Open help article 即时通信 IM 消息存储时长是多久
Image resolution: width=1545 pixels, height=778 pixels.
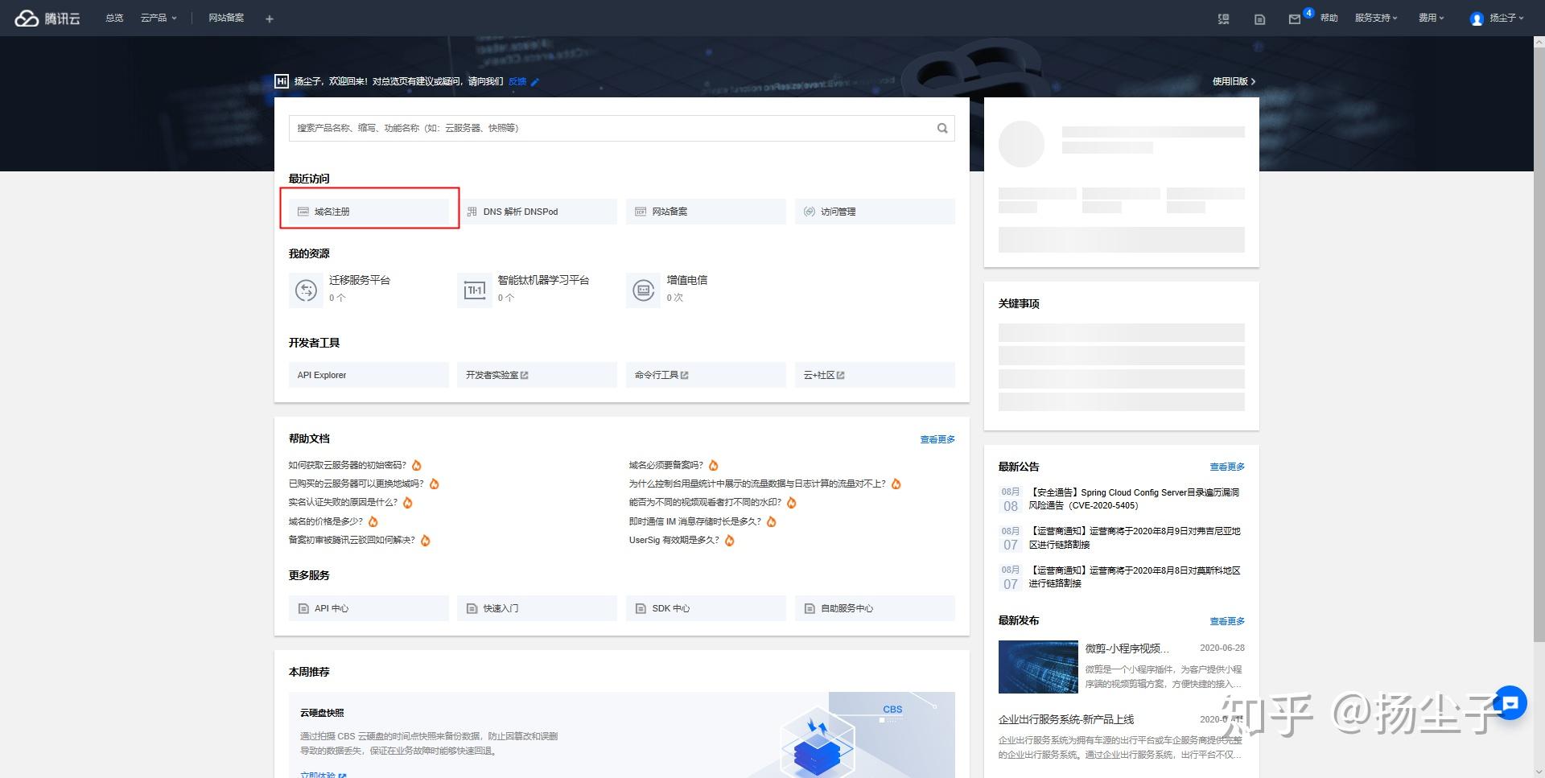(695, 521)
